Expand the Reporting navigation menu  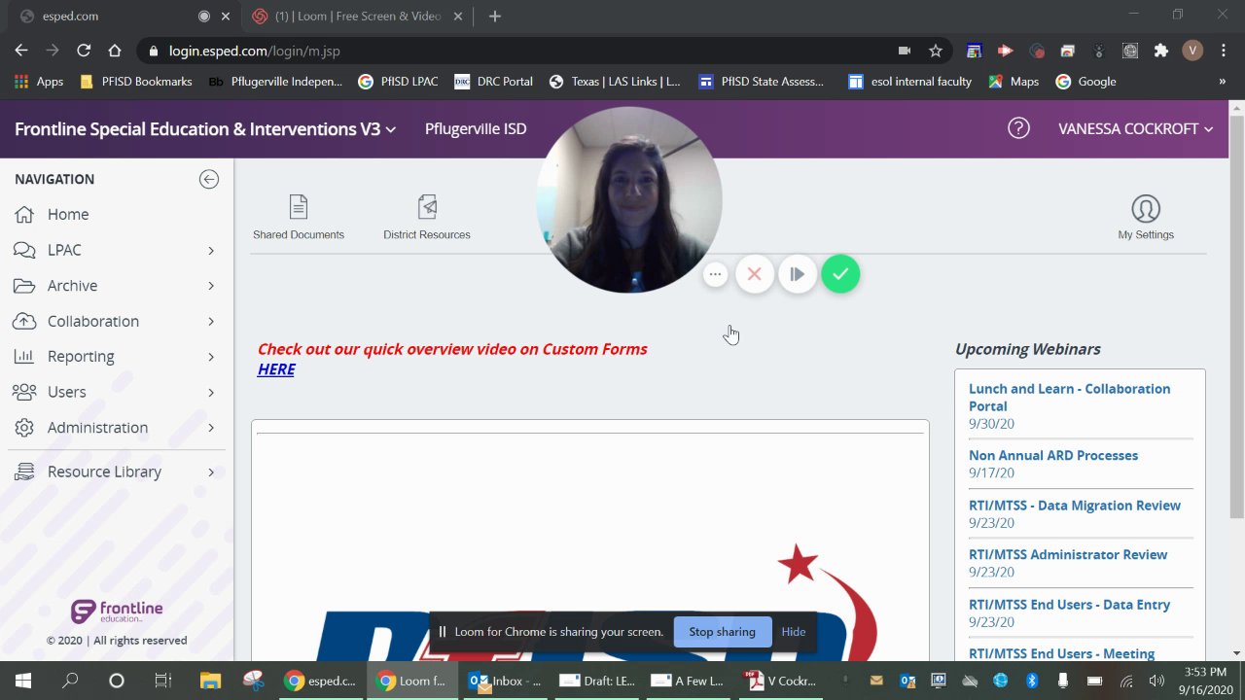[117, 357]
